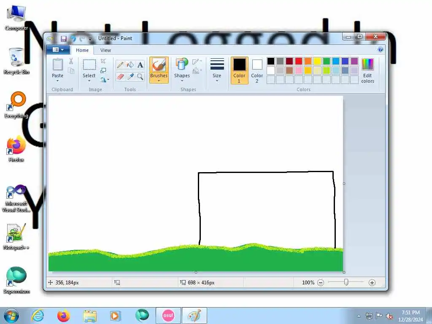Click the Brushes tool icon
This screenshot has width=432, height=324.
click(x=159, y=65)
